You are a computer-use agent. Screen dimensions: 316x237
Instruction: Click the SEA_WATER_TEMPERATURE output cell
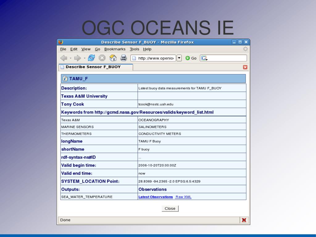pos(99,197)
